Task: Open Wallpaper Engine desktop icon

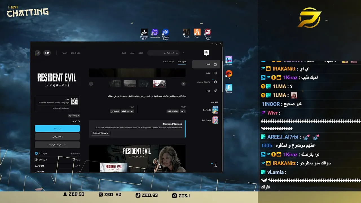Action: click(x=165, y=34)
